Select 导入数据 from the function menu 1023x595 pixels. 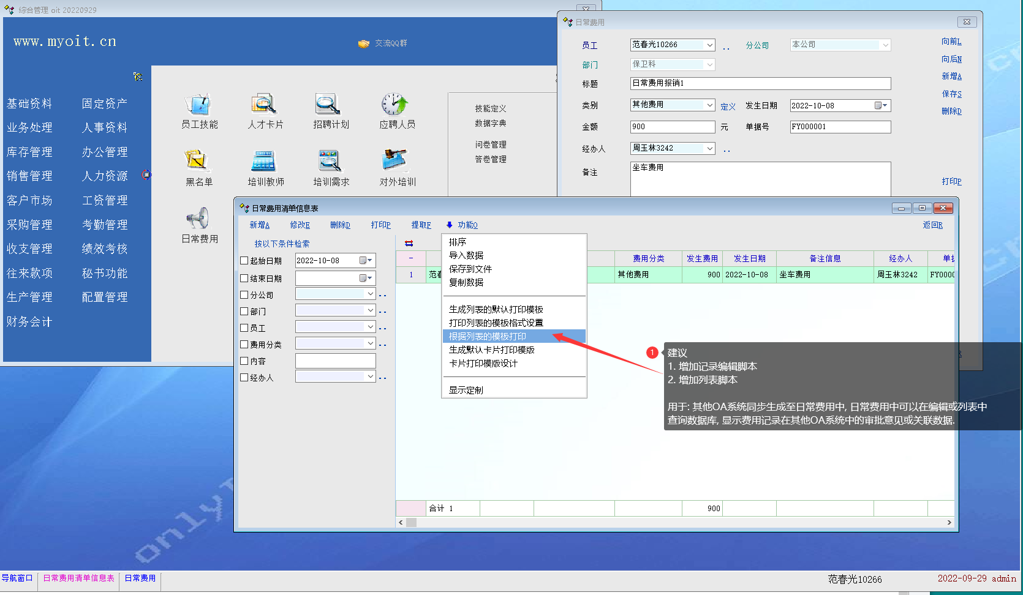pos(466,255)
